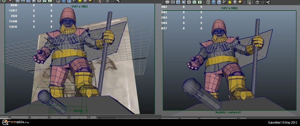The image size is (300, 126).
Task: Turn on smooth shade all in left viewport
Action: point(64,1)
